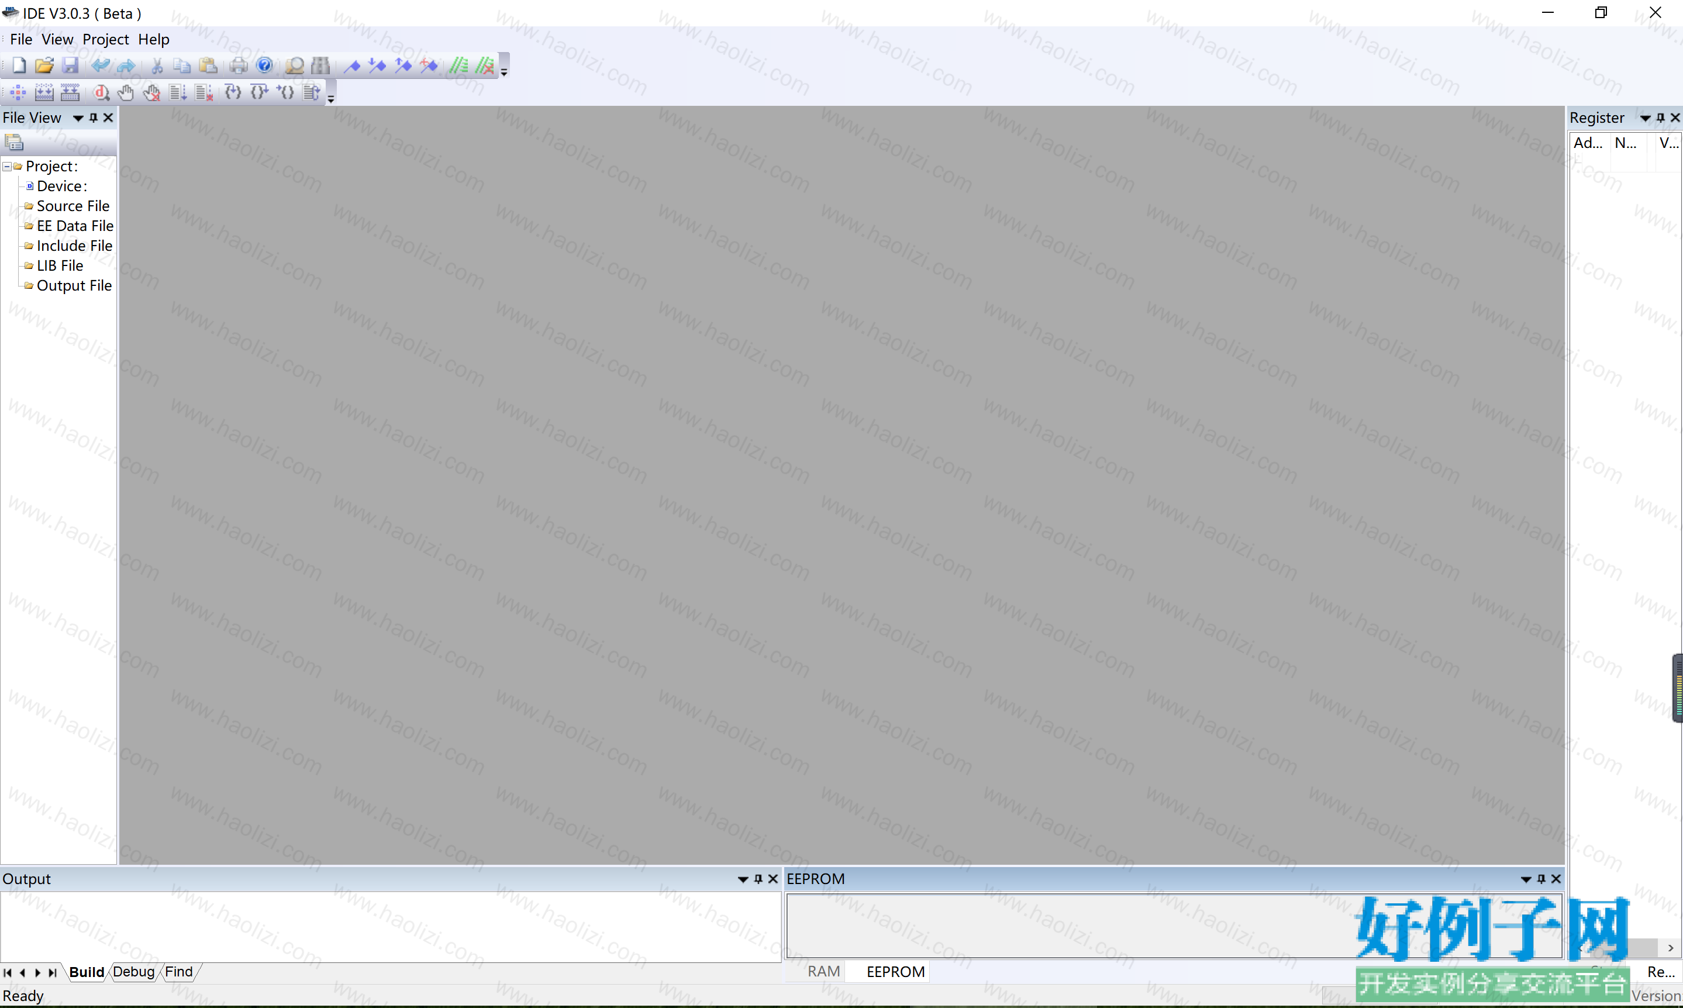1683x1008 pixels.
Task: Select the LIB File folder
Action: 60,265
